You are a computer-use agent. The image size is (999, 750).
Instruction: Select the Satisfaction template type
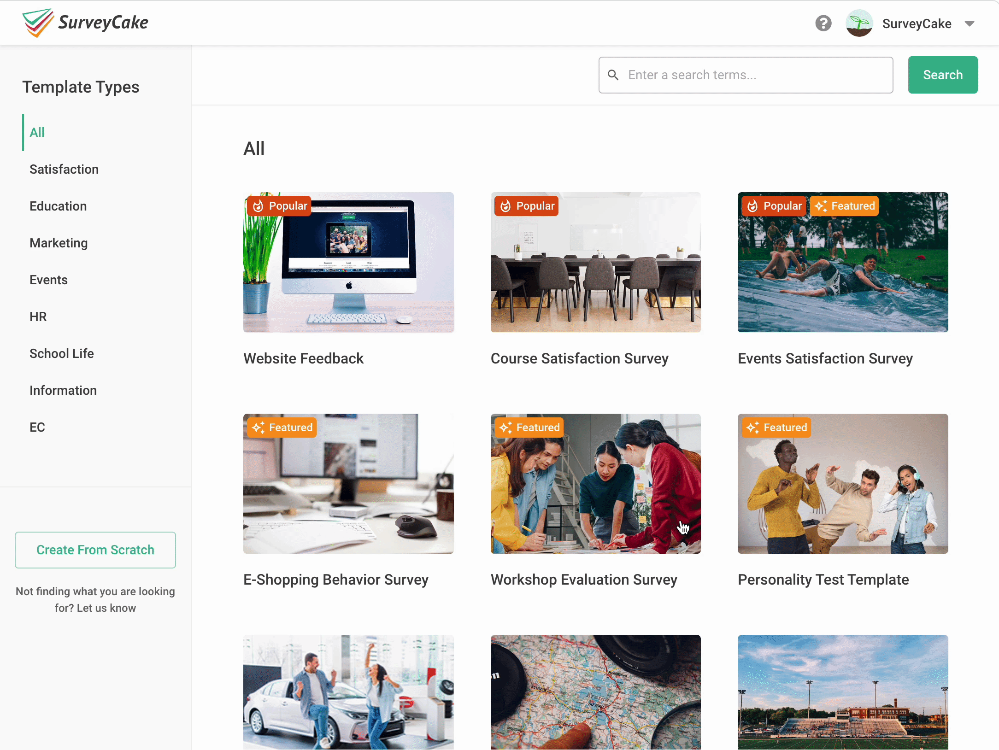[x=64, y=170]
